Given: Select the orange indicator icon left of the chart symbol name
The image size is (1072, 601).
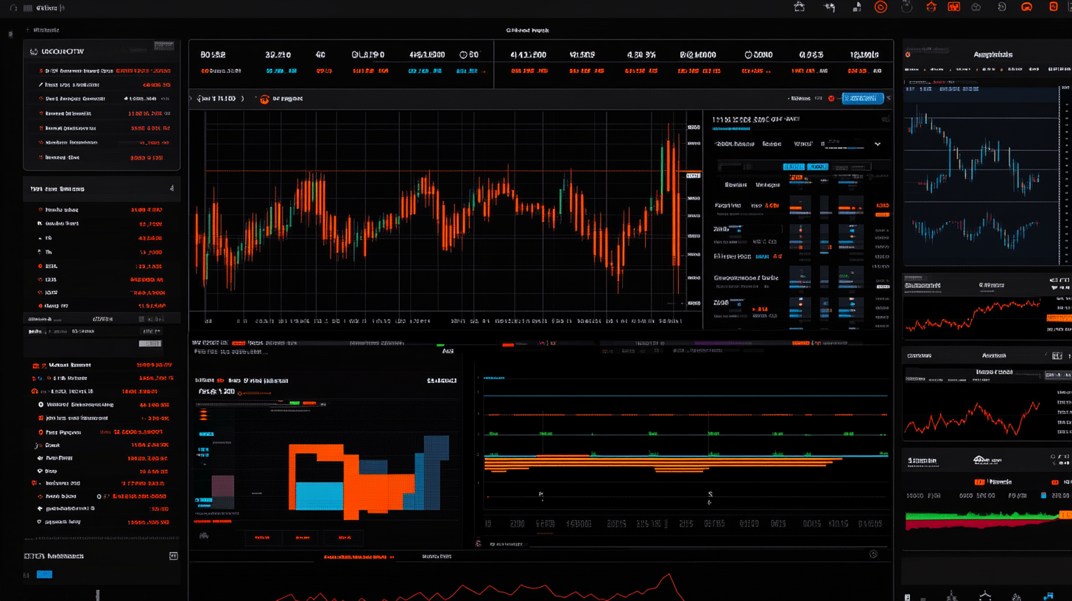Looking at the screenshot, I should pyautogui.click(x=264, y=98).
